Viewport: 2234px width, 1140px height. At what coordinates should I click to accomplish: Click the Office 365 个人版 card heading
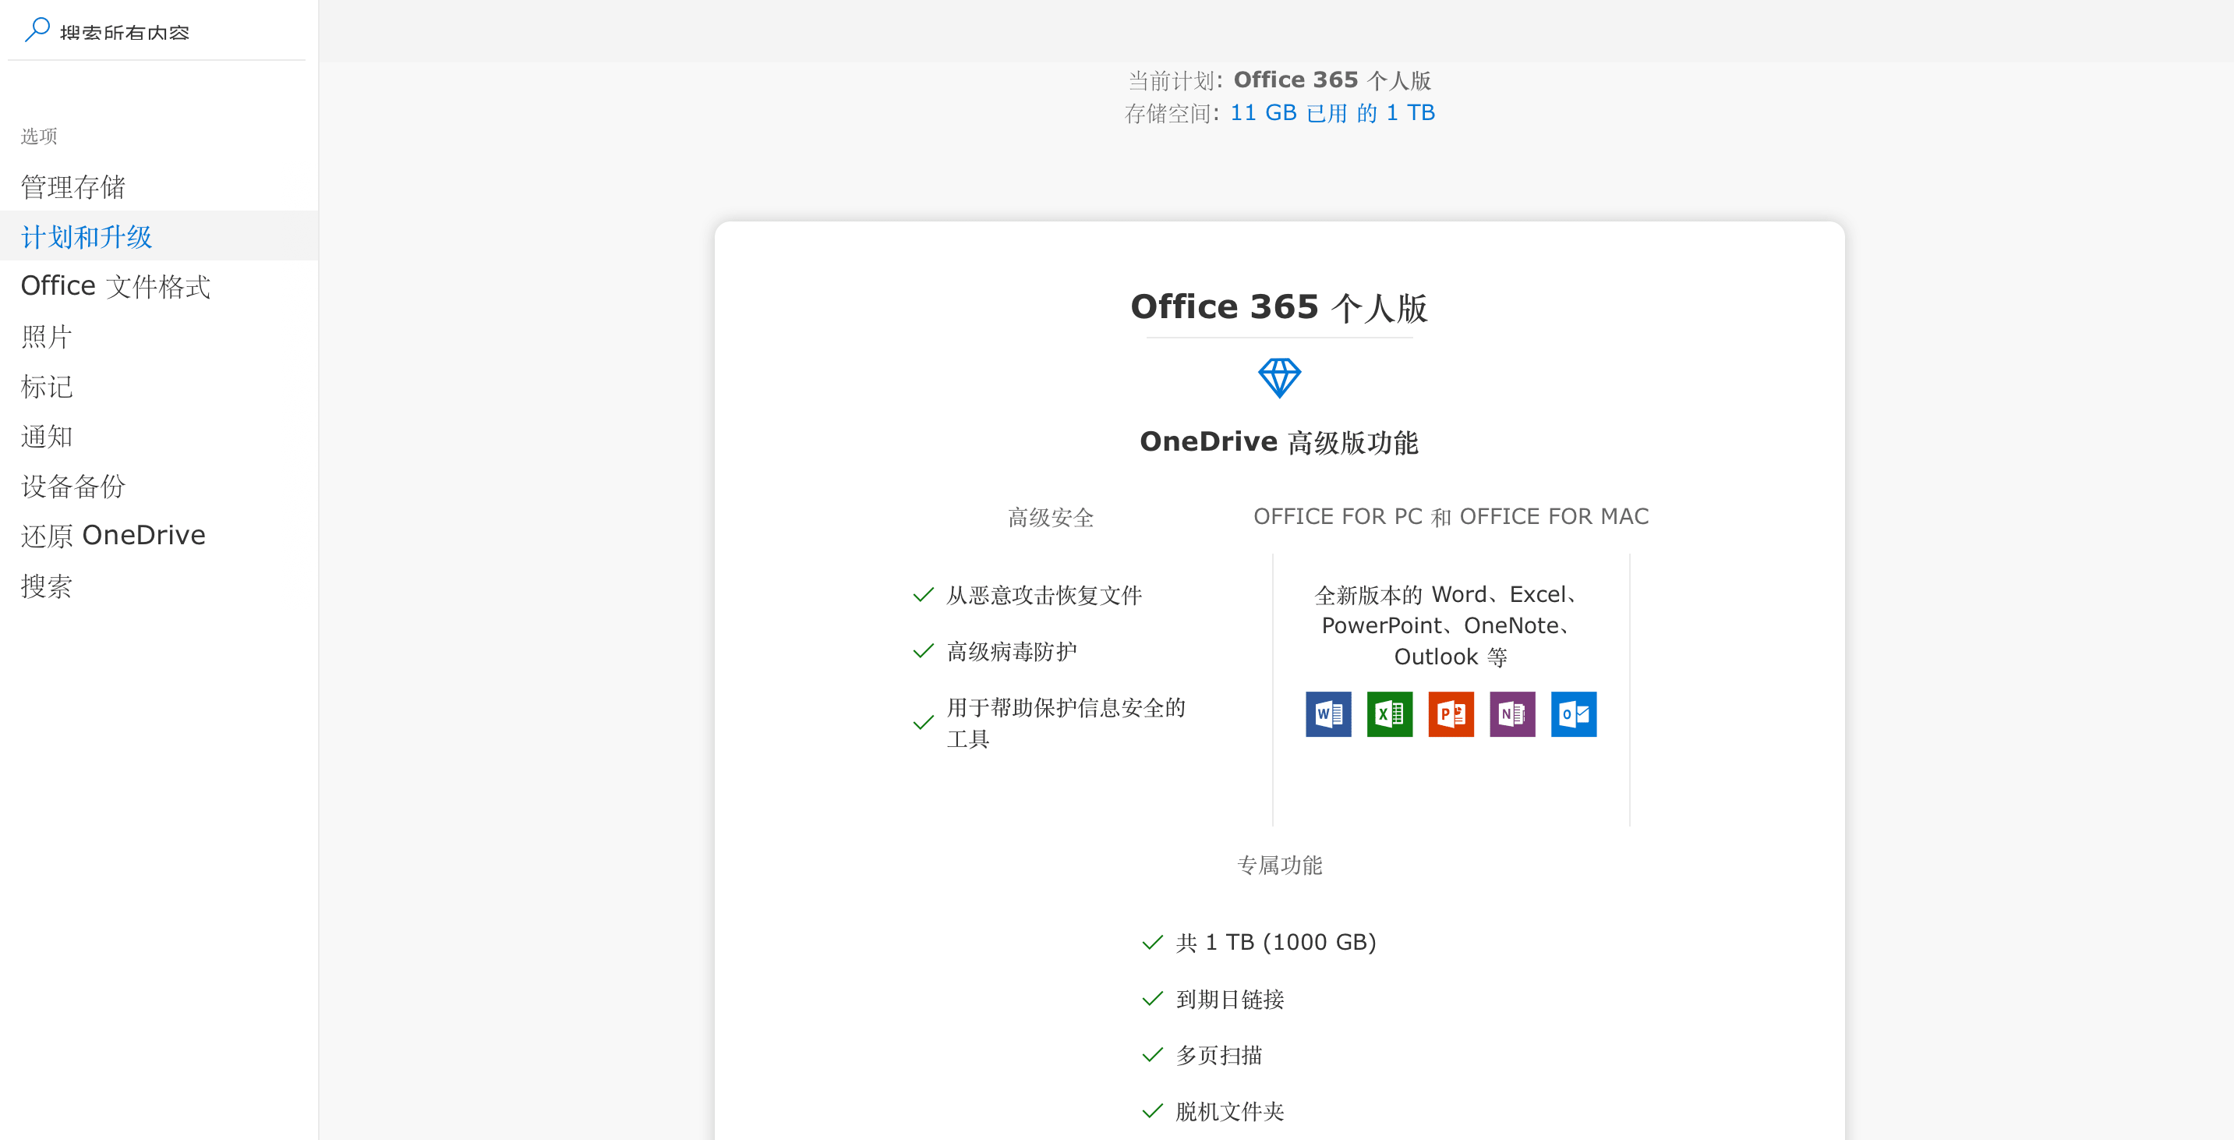click(1279, 307)
